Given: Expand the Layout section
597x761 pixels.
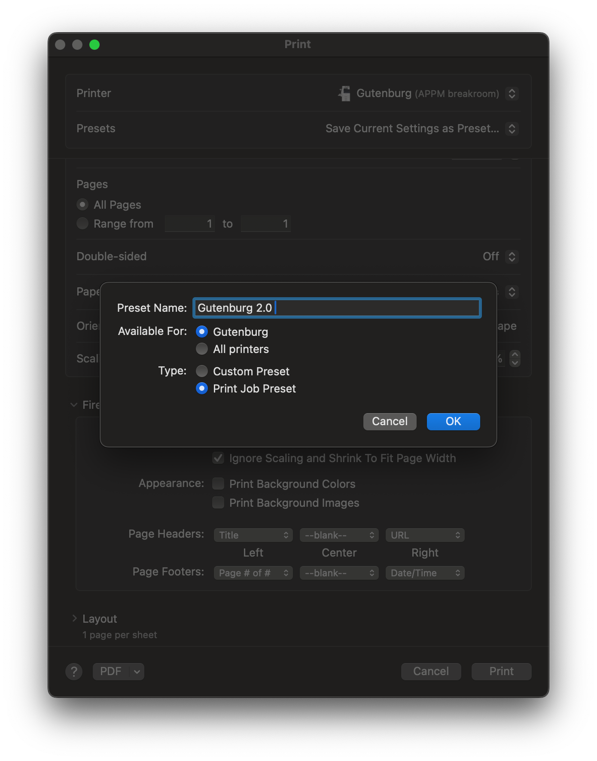Looking at the screenshot, I should pos(75,618).
